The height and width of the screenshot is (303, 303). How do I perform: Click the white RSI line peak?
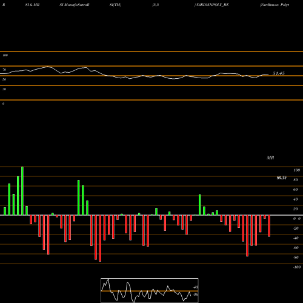[x=48, y=66]
